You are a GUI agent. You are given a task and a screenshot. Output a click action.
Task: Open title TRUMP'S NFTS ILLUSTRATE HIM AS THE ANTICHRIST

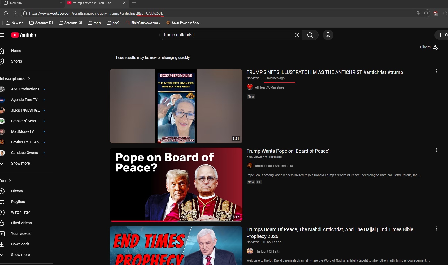tap(325, 72)
